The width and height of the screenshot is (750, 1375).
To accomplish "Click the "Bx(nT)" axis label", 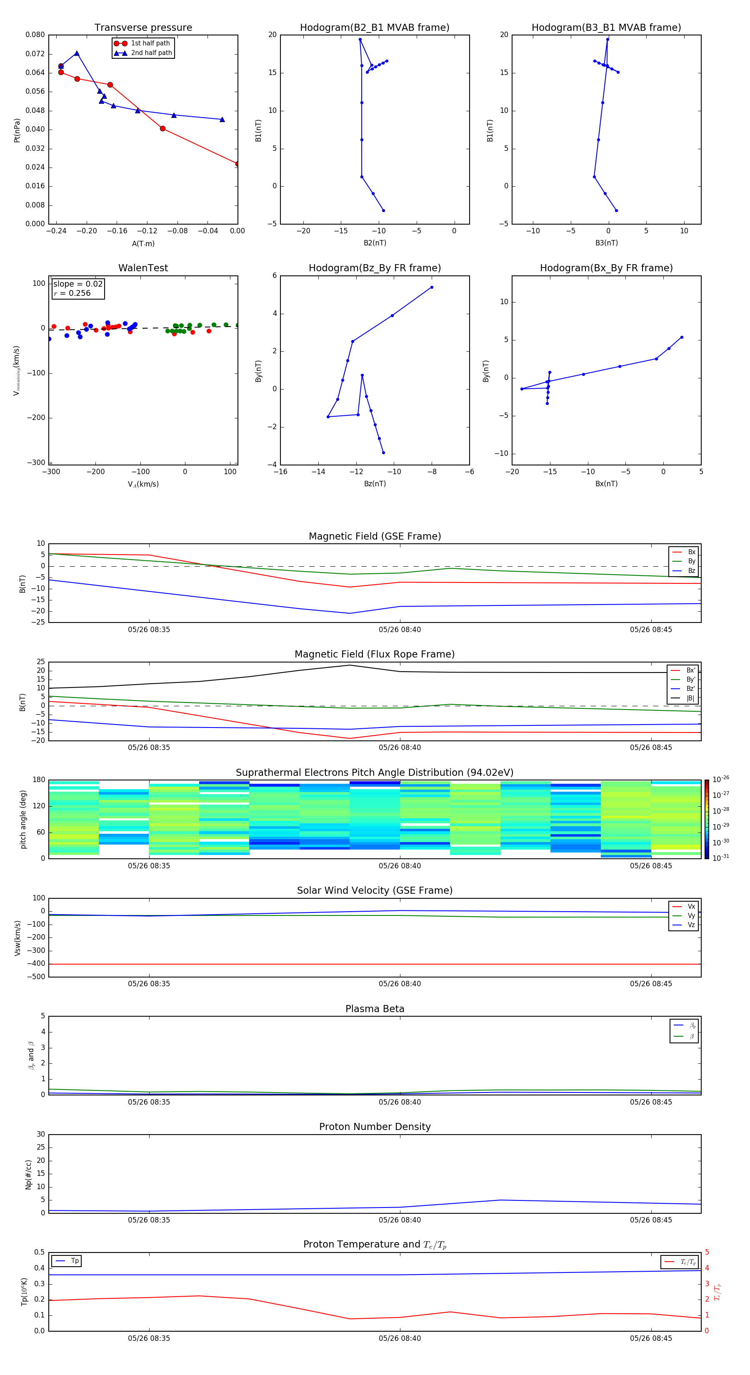I will click(x=606, y=484).
